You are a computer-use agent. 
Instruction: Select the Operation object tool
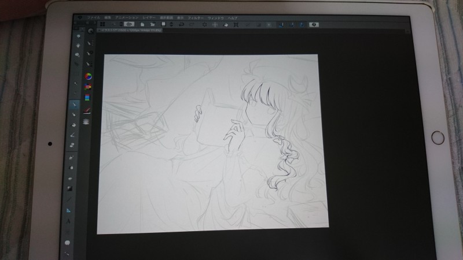(77, 55)
